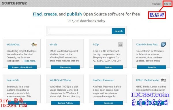Open the KeePass Password project title

104,80
